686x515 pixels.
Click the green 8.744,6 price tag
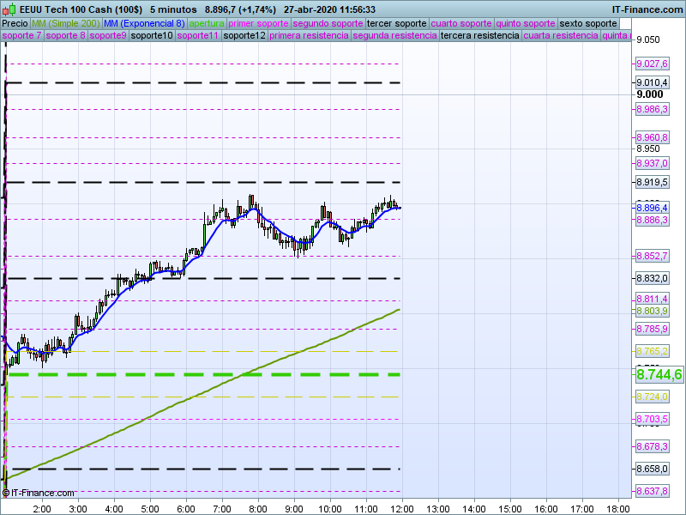coord(659,374)
